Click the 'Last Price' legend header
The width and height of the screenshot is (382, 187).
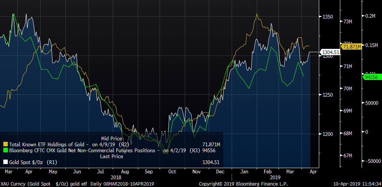click(112, 157)
